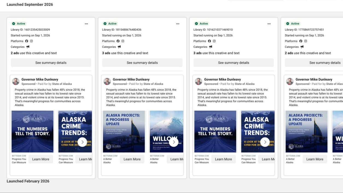The width and height of the screenshot is (343, 193).
Task: Open three-dot menu for ad 1601235425033009
Action: (86, 24)
